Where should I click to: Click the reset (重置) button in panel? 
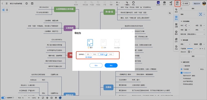[x=193, y=56]
